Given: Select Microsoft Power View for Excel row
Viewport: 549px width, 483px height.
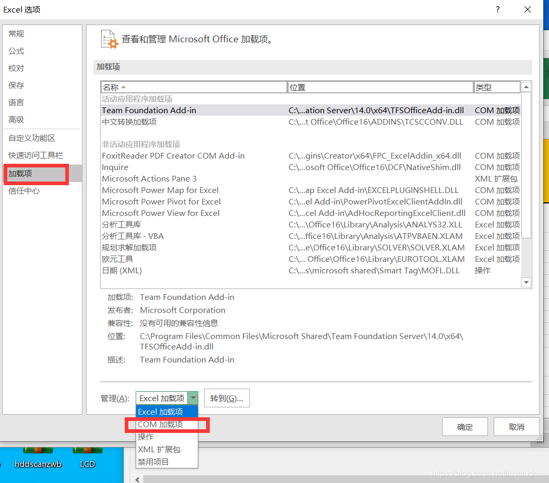Looking at the screenshot, I should tap(310, 213).
